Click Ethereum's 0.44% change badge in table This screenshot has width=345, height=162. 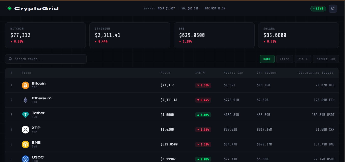point(203,100)
